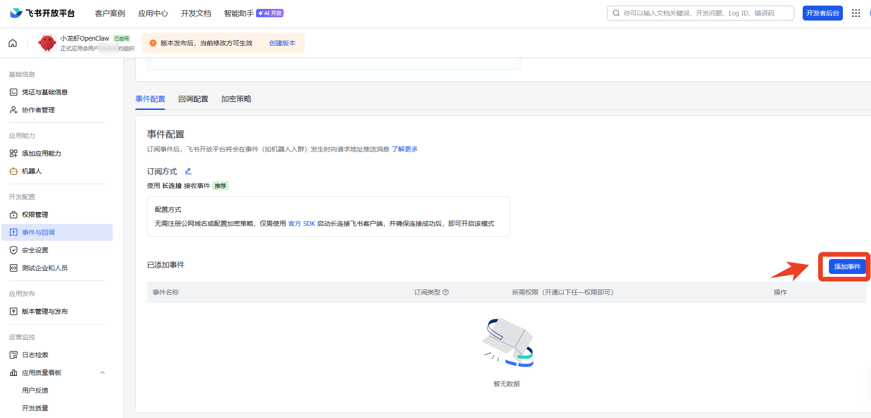Click the pencil icon next to 订阅方式
Viewport: 871px width, 418px height.
pos(188,171)
